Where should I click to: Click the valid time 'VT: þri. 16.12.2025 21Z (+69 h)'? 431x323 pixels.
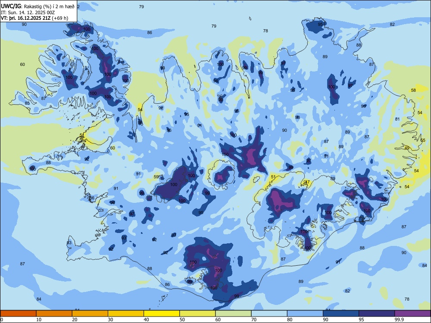(x=34, y=18)
